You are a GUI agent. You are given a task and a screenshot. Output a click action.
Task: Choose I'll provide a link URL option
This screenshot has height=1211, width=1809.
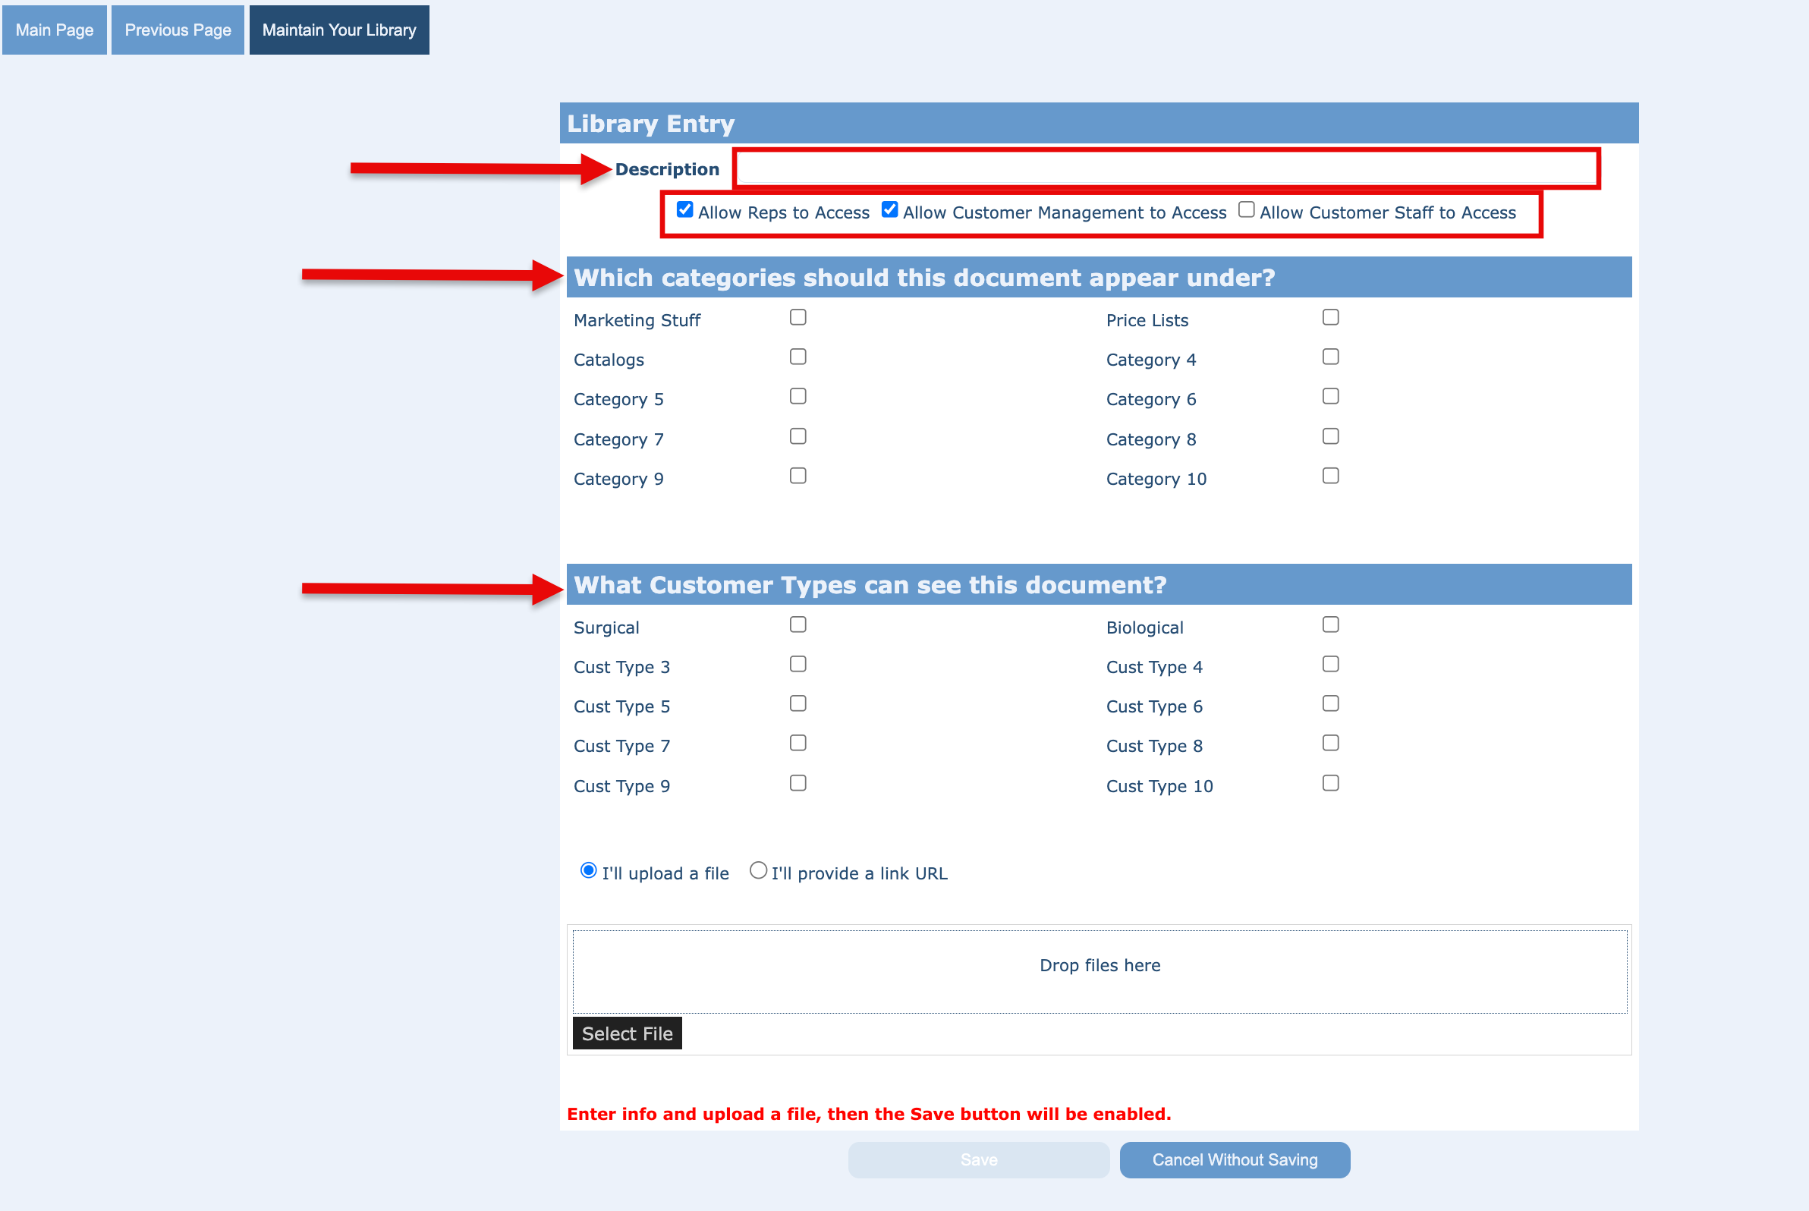click(x=759, y=871)
